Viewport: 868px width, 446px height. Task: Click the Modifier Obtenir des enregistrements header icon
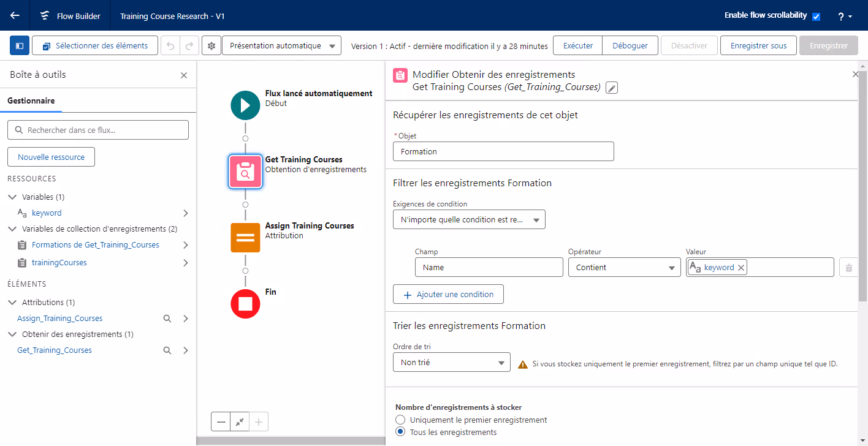pyautogui.click(x=400, y=75)
